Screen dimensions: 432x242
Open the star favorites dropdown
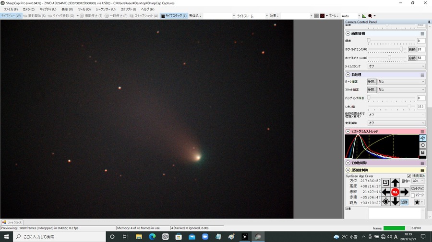(419, 202)
